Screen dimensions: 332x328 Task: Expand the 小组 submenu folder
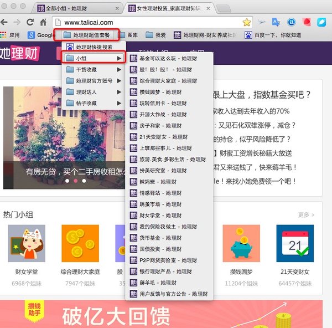point(94,58)
